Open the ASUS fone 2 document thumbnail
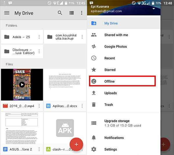 point(22,128)
